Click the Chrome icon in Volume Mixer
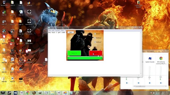The height and width of the screenshot is (95, 170). tap(161, 58)
